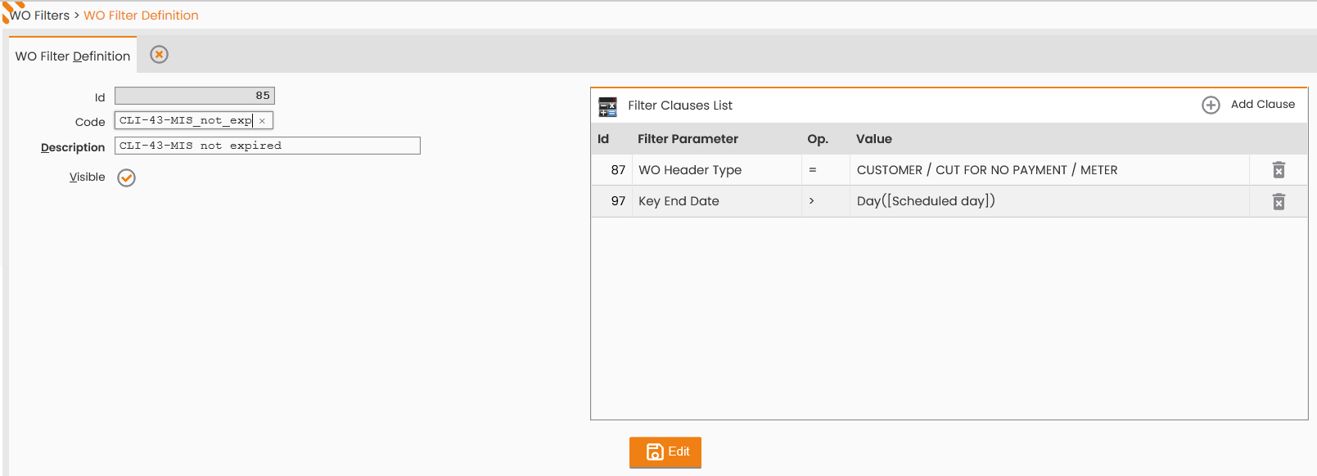Click the Id column header in clauses list
Image resolution: width=1317 pixels, height=476 pixels.
pos(603,139)
